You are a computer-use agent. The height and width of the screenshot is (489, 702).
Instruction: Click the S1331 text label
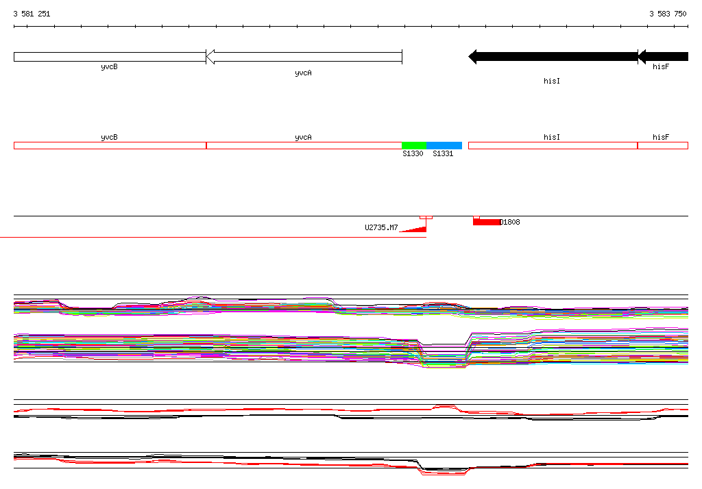pyautogui.click(x=443, y=154)
